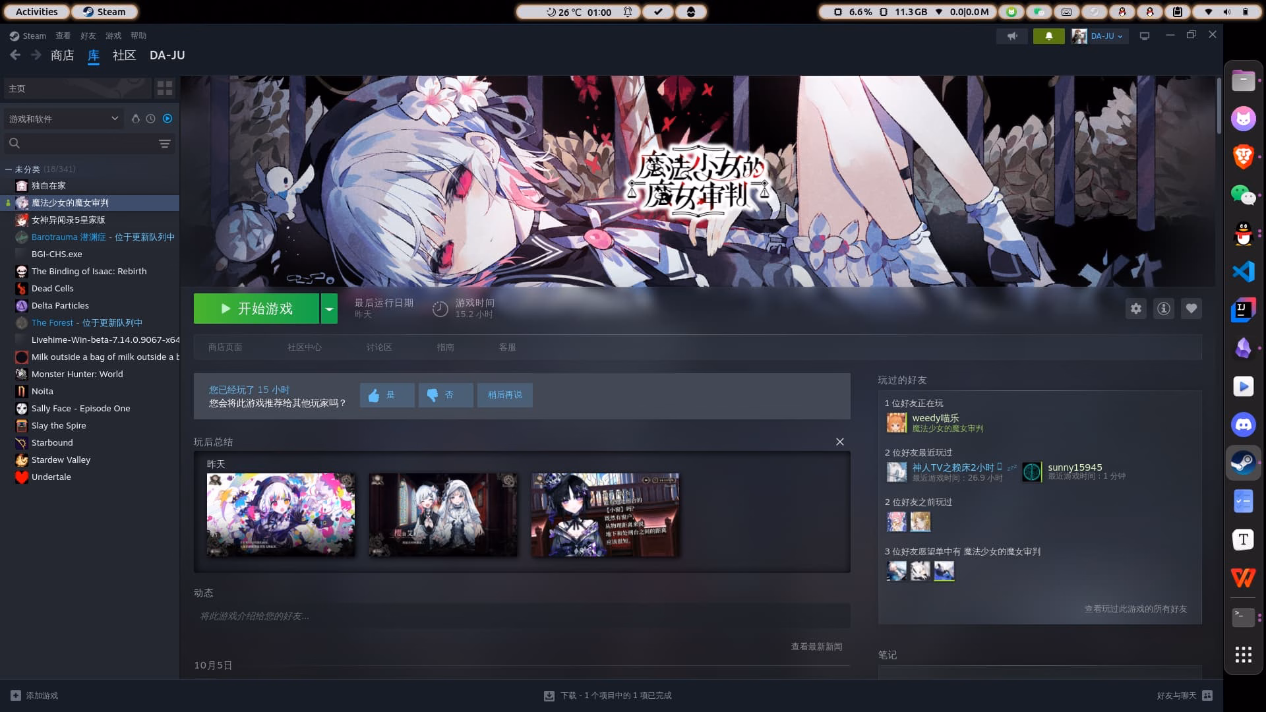Click the 开始游戏 play button
This screenshot has height=712, width=1266.
(256, 309)
